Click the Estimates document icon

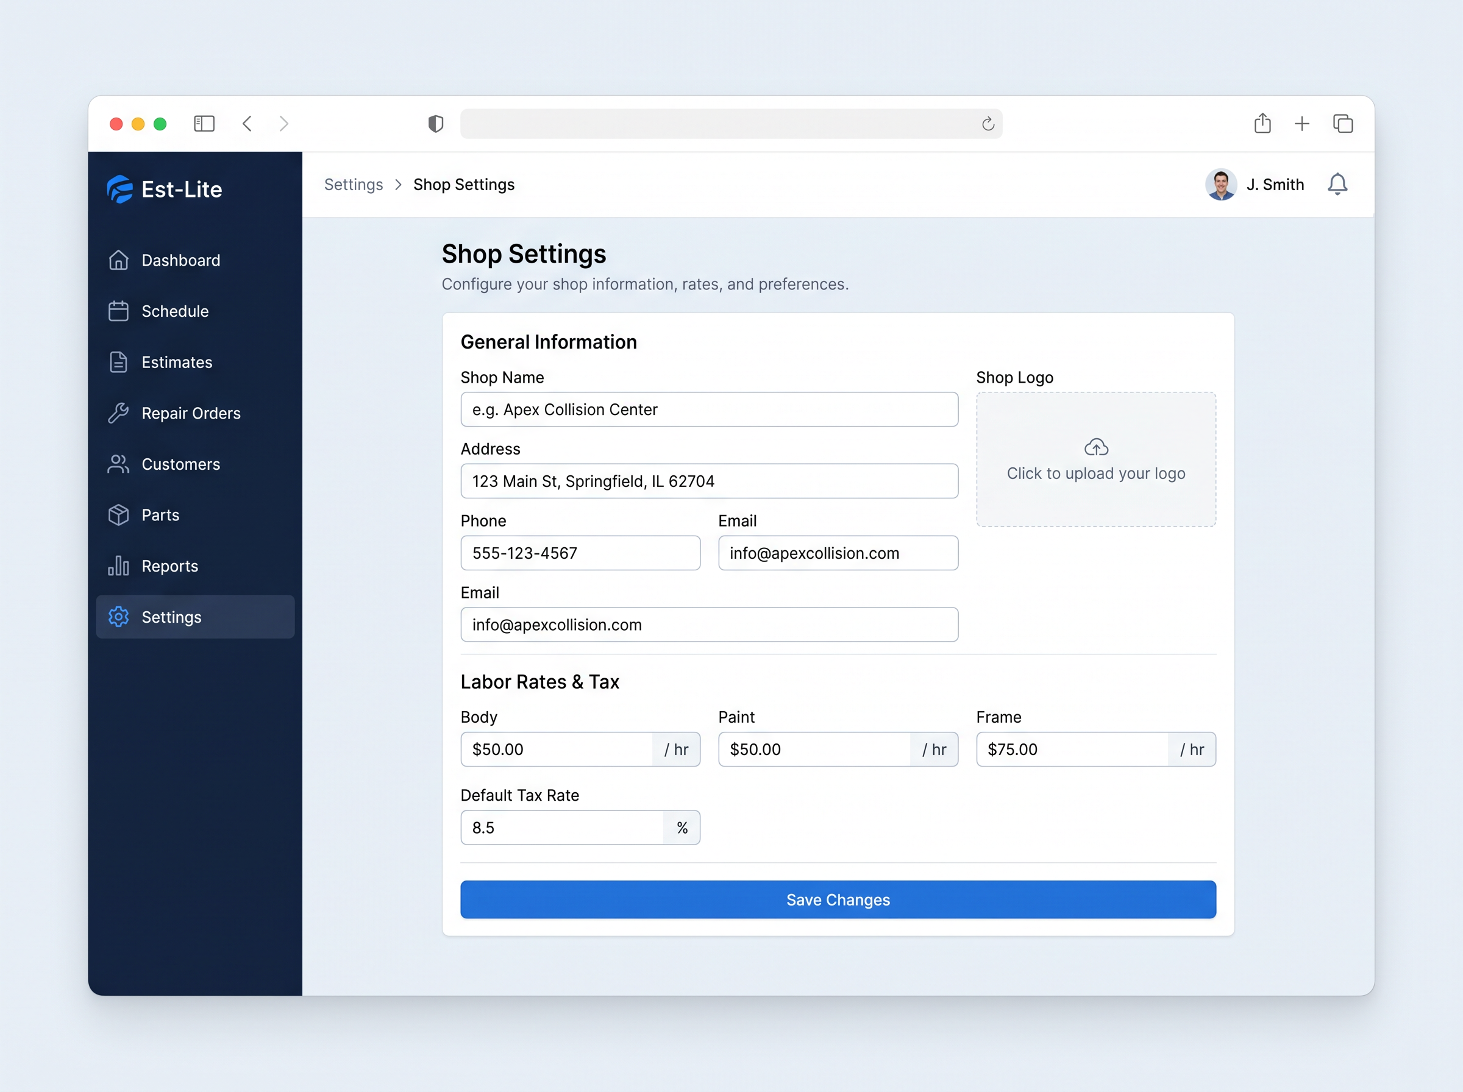(x=118, y=362)
